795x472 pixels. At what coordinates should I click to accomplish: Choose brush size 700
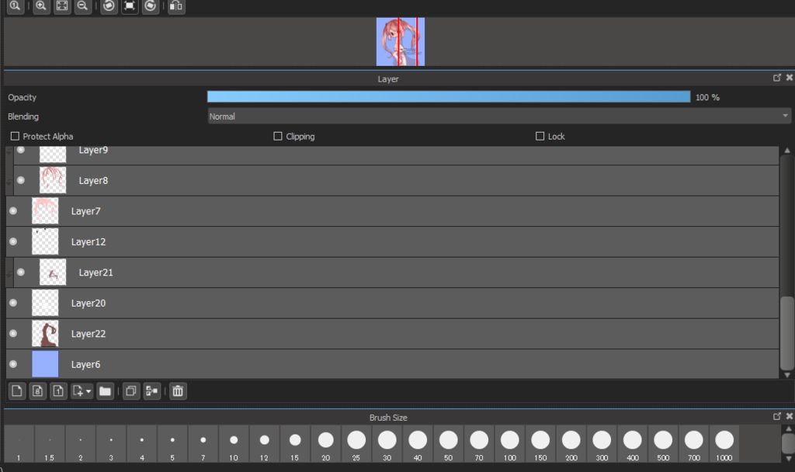tap(693, 443)
